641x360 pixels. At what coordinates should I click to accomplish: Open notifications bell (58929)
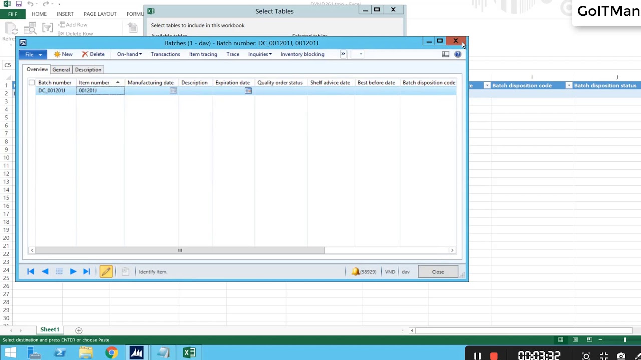[x=364, y=272]
